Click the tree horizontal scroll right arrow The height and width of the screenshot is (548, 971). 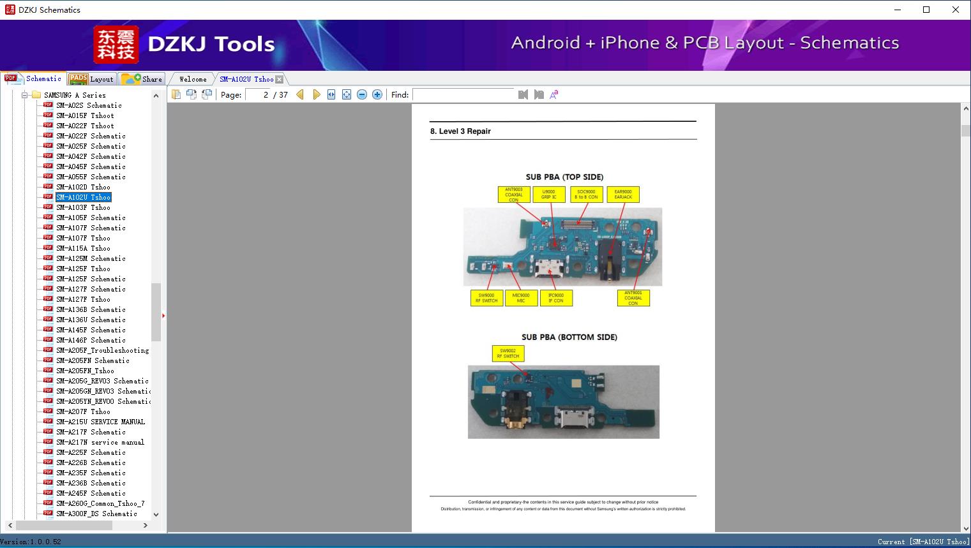tap(146, 525)
